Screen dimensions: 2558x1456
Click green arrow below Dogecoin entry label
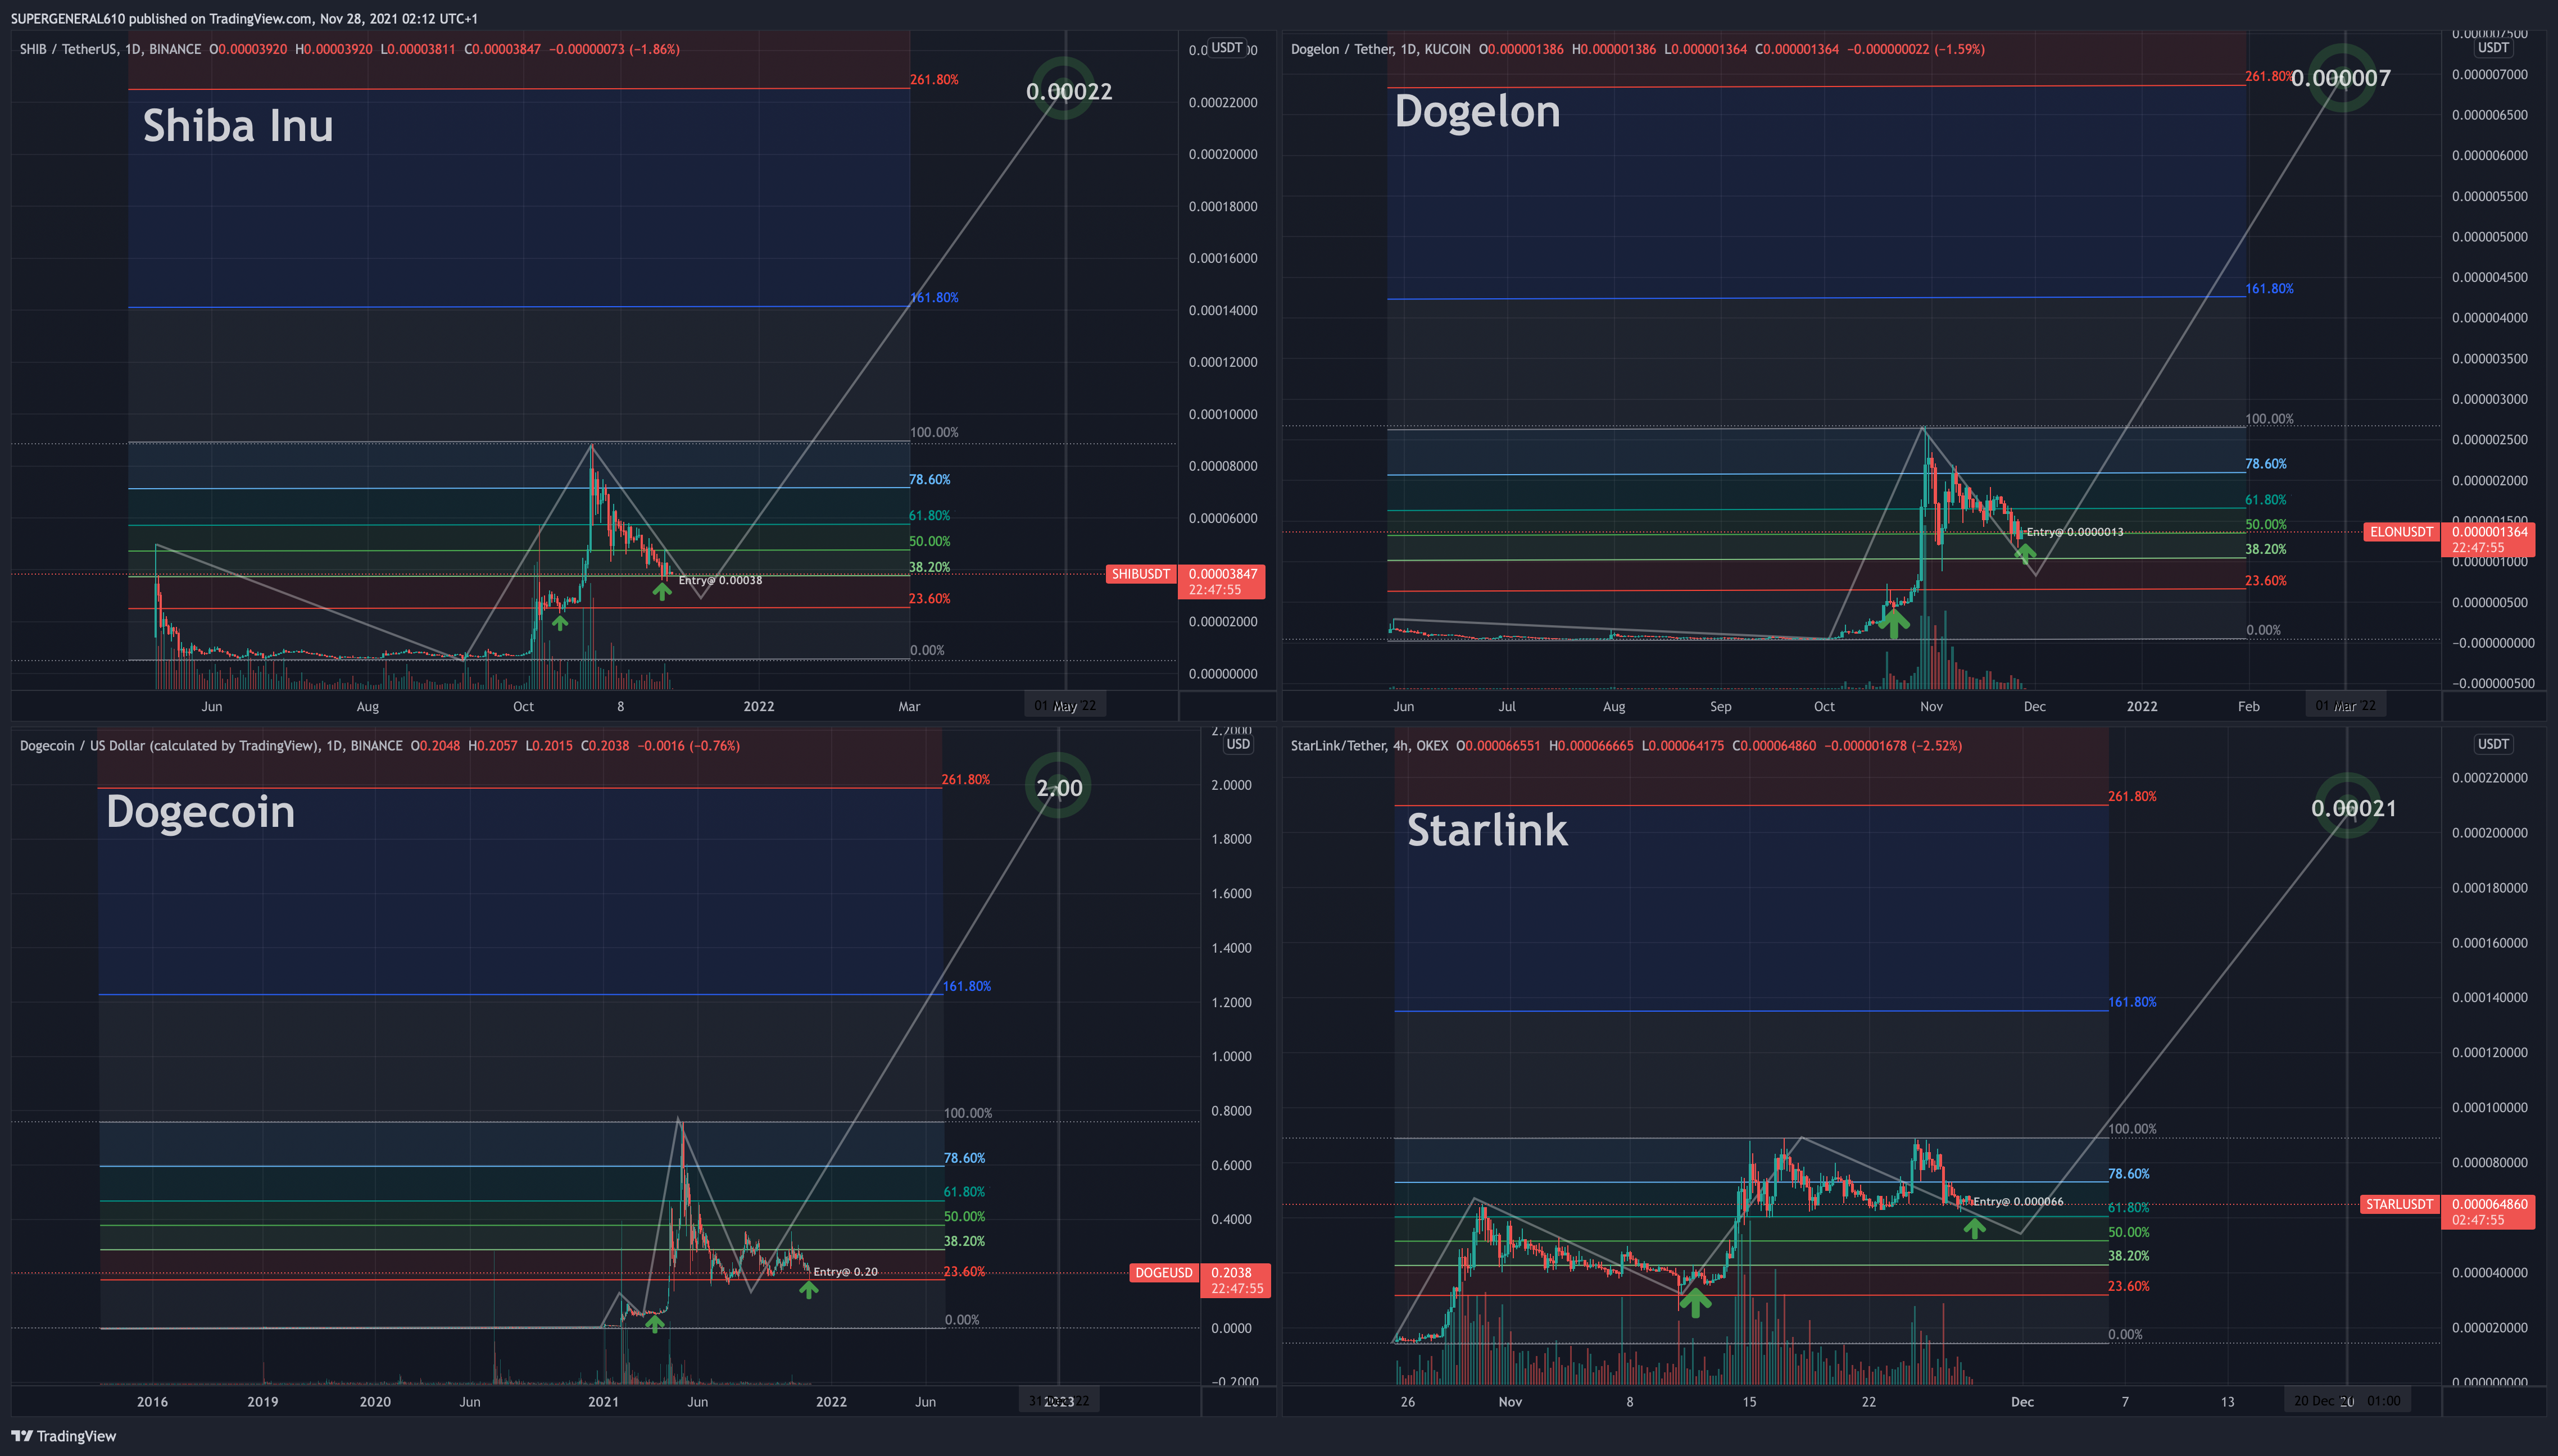(x=808, y=1290)
